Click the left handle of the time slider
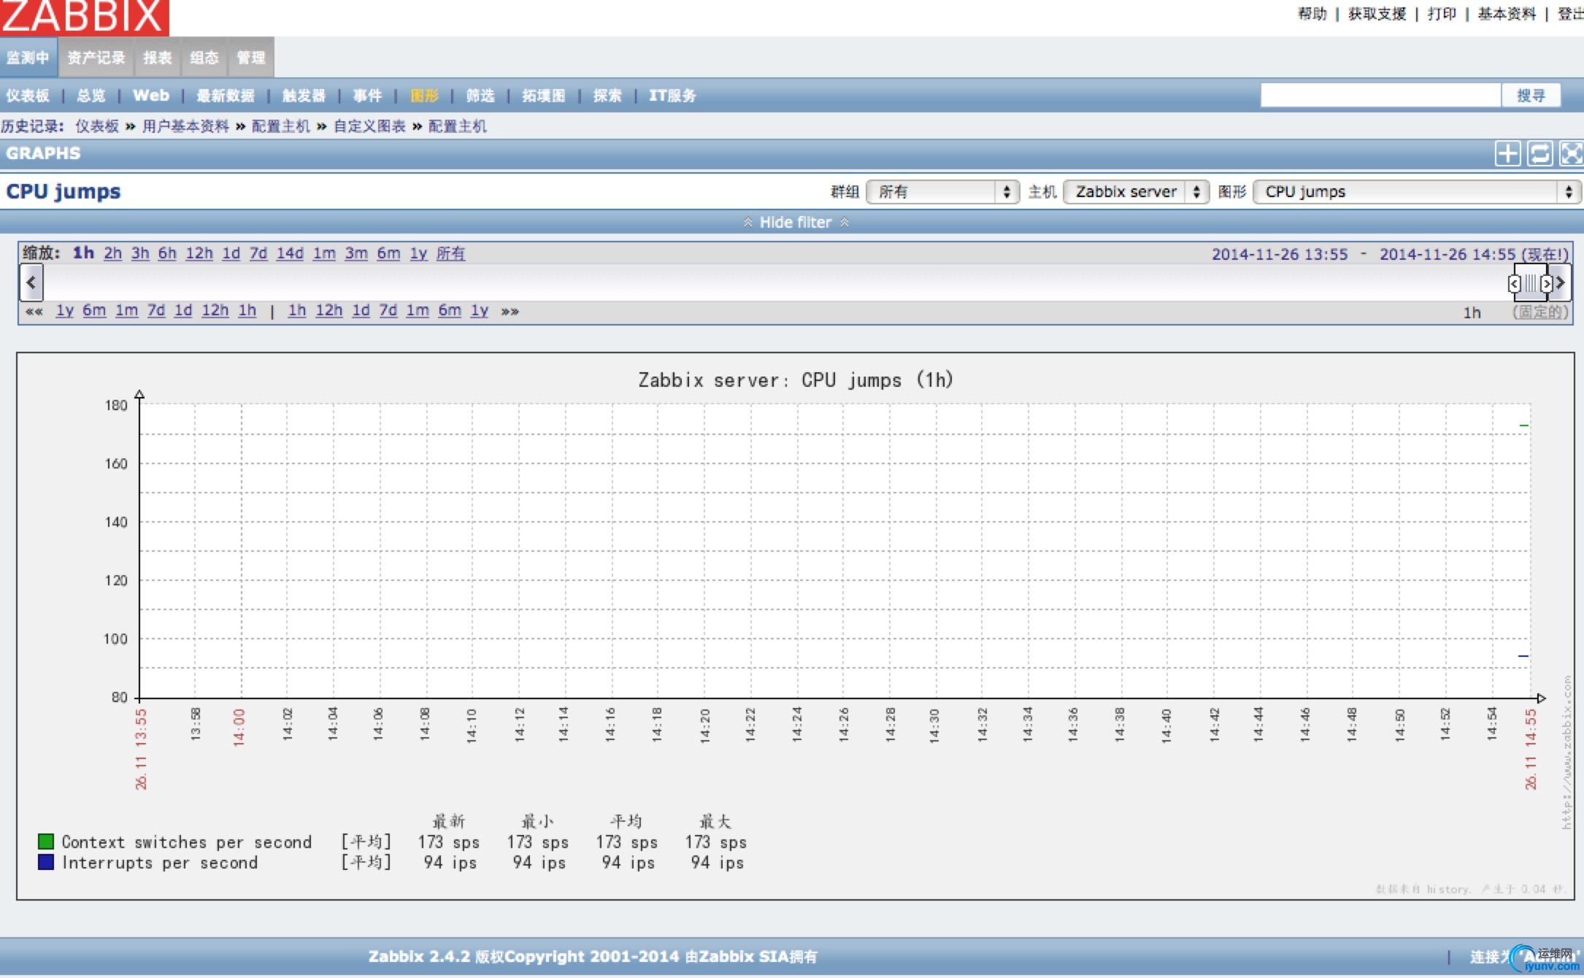 [x=1515, y=283]
